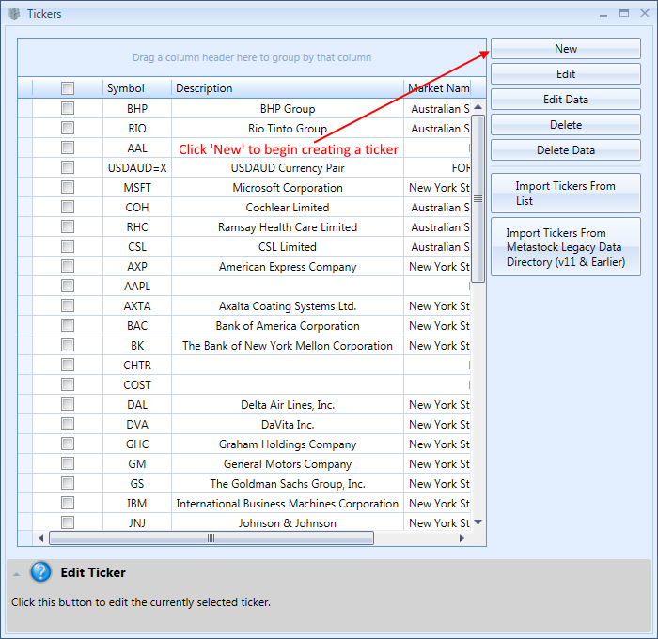Screen dimensions: 658x639
Task: Click the New ticker button
Action: (565, 49)
